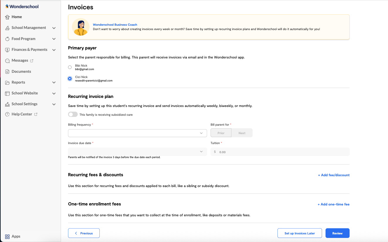388x242 pixels.
Task: Open the Reports menu label
Action: pos(18,82)
